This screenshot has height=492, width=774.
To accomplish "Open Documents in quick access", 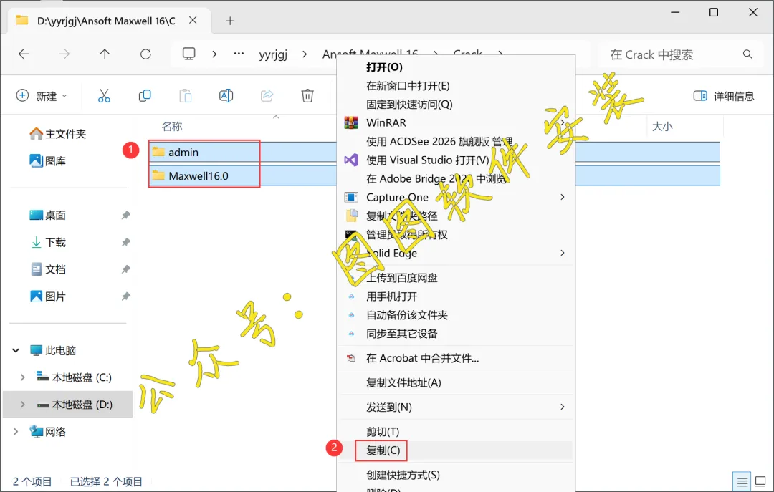I will [x=48, y=269].
